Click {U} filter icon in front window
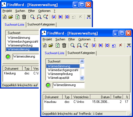Screen dimensions: 133x117 pos(94,45)
